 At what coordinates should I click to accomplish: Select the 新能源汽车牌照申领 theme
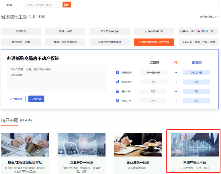[110, 42]
